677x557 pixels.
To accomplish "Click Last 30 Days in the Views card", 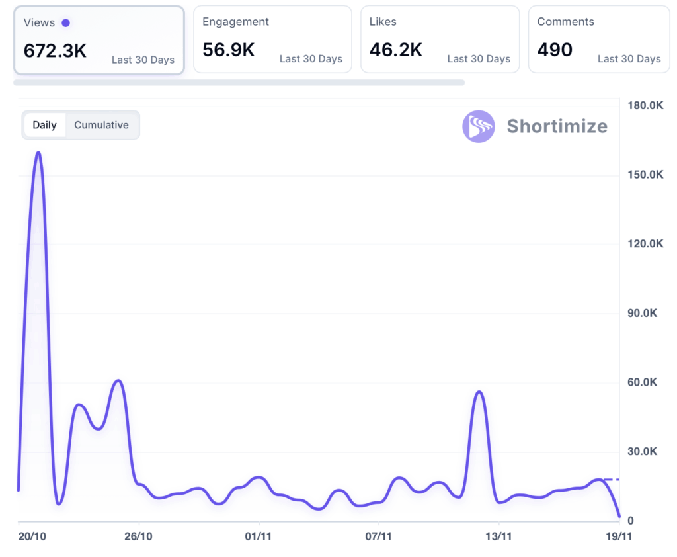I will pyautogui.click(x=143, y=60).
